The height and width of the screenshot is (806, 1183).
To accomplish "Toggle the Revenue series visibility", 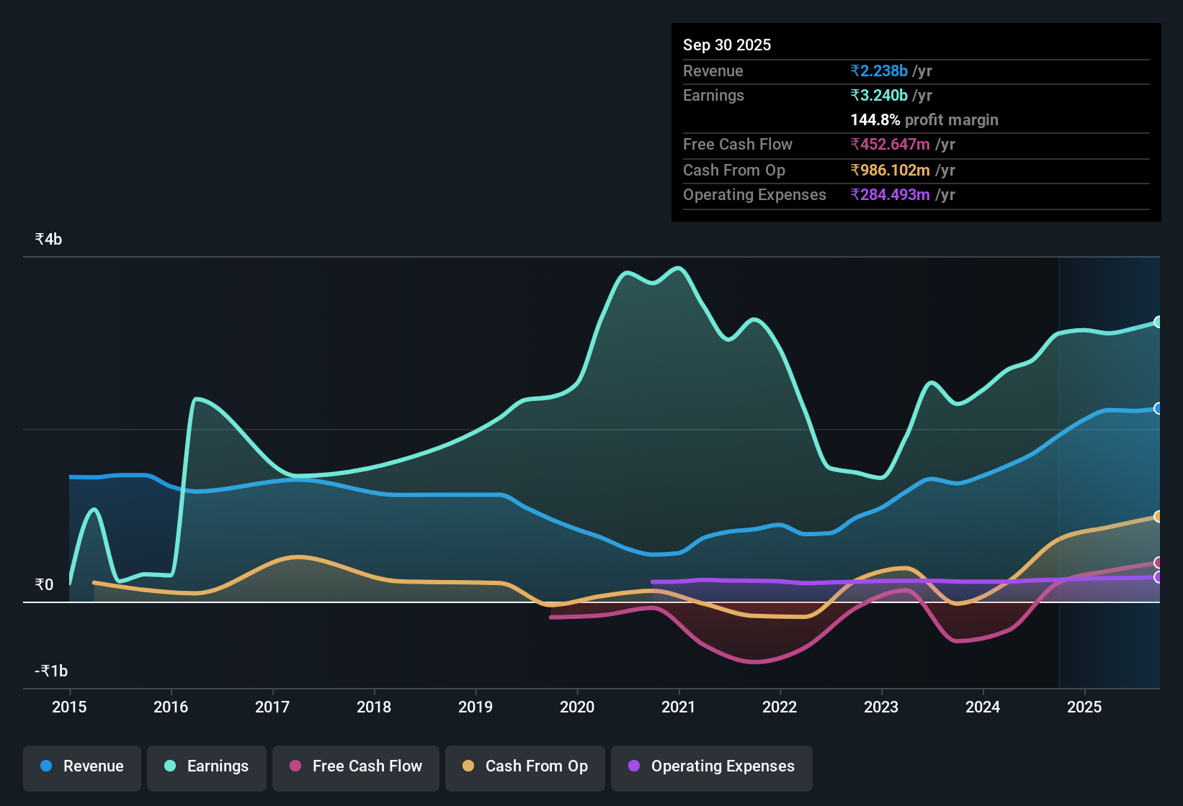I will [x=81, y=766].
